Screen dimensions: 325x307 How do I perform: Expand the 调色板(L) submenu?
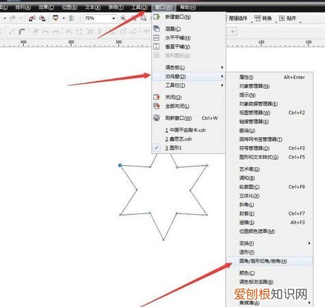(189, 68)
